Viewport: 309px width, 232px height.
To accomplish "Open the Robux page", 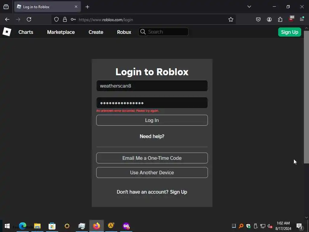I will point(124,32).
